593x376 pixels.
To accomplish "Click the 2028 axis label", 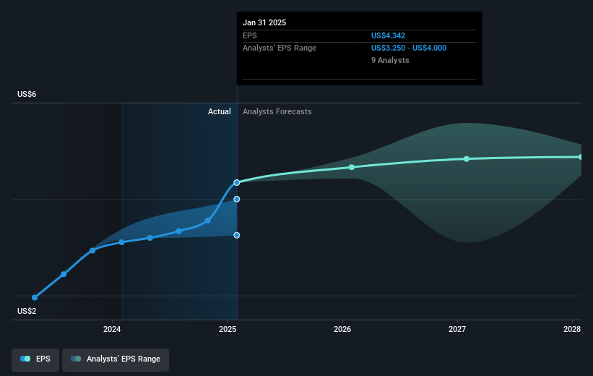I will (572, 329).
